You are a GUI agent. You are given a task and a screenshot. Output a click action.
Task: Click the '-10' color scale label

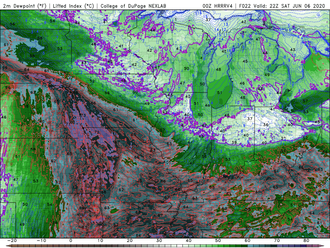click(42, 241)
